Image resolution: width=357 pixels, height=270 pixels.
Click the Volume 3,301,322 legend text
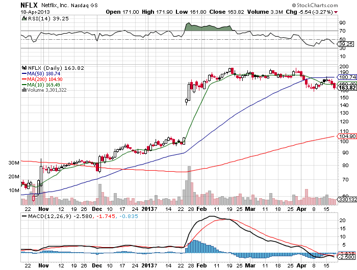point(47,90)
